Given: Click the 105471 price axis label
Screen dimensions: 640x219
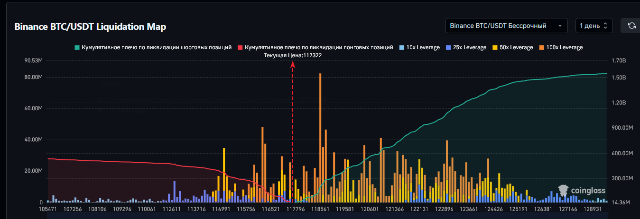Looking at the screenshot, I should tap(47, 209).
